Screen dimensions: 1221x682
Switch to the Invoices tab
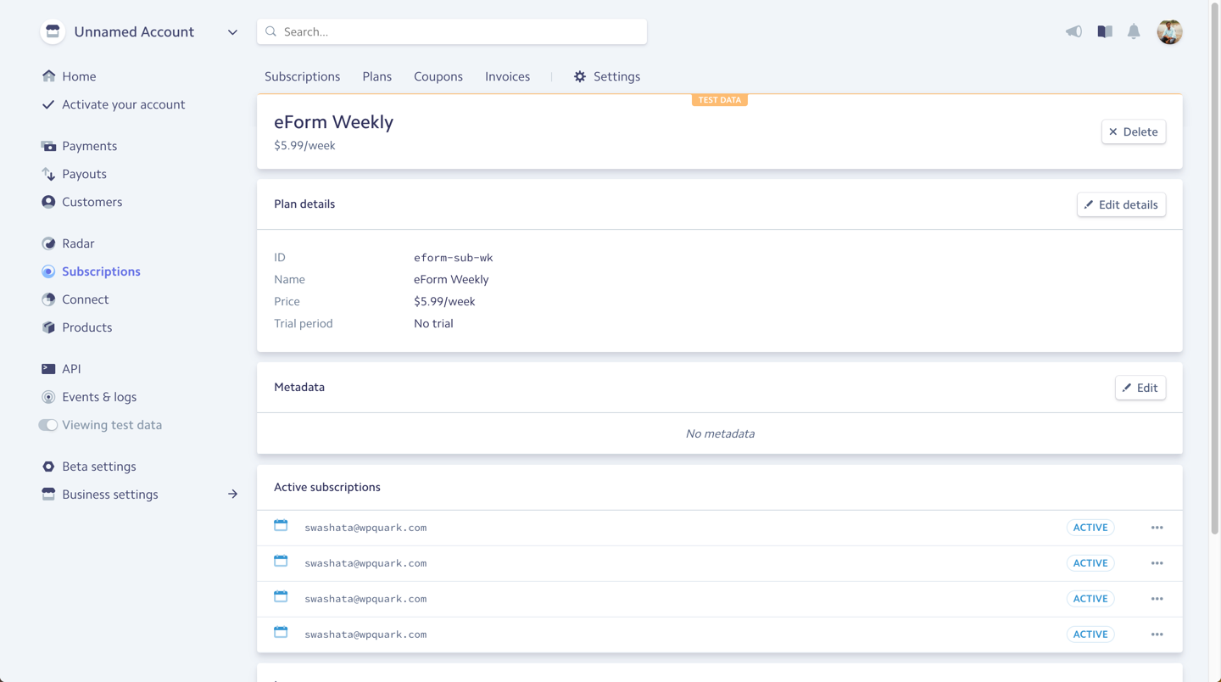[x=507, y=76]
